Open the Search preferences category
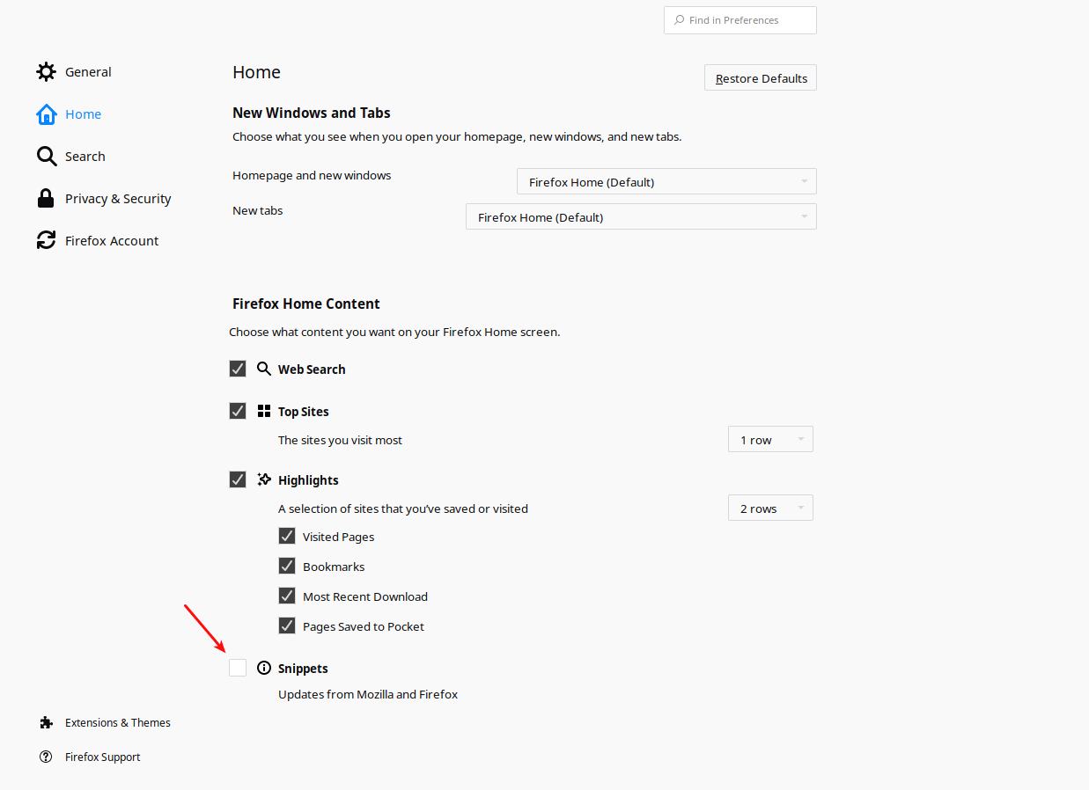1089x790 pixels. point(85,157)
